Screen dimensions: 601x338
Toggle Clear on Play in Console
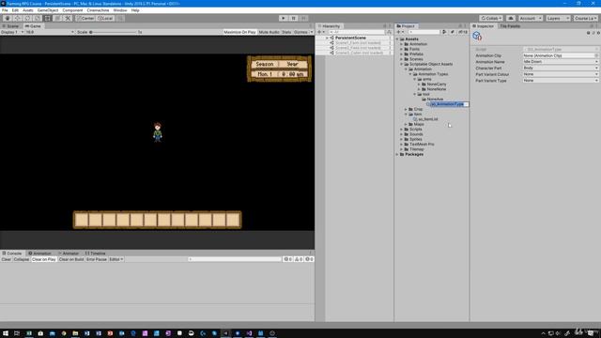[44, 259]
